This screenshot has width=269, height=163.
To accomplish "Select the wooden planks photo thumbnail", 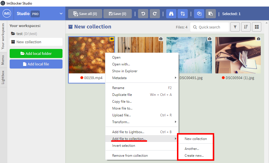I will coord(140,45).
